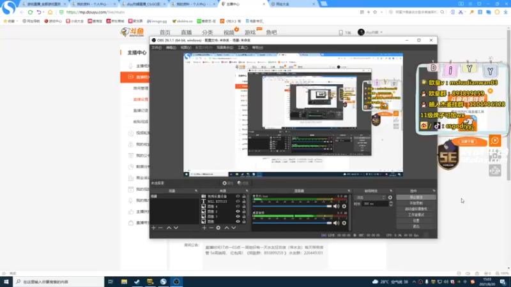Toggle lock on video capture device source
This screenshot has width=511, height=287.
[244, 196]
